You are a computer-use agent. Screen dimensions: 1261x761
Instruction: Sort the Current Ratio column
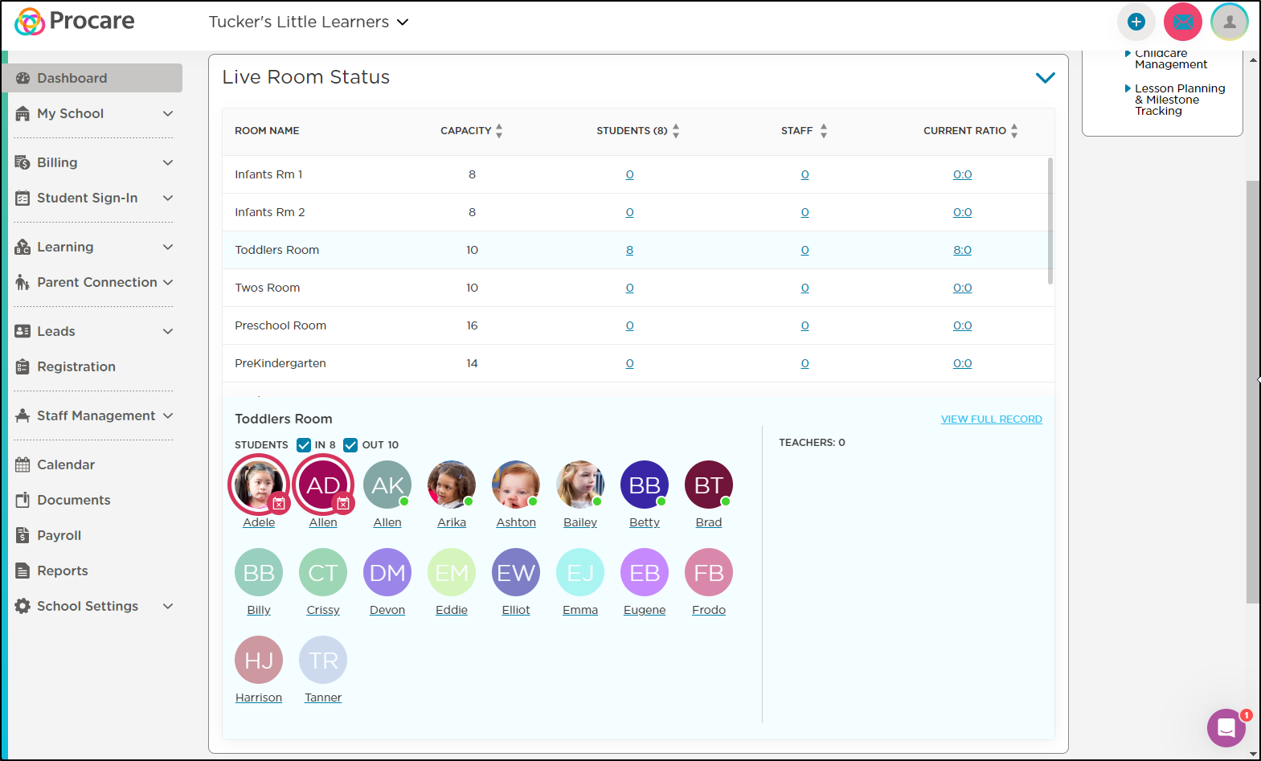1014,130
